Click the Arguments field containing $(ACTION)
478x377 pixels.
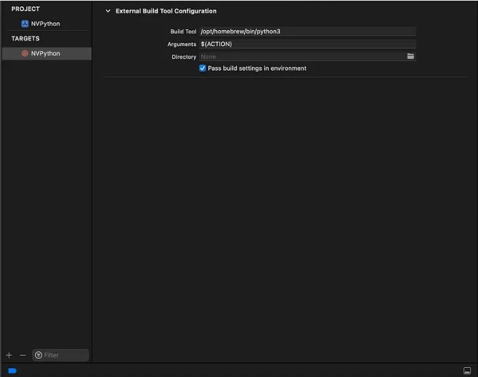pyautogui.click(x=307, y=44)
